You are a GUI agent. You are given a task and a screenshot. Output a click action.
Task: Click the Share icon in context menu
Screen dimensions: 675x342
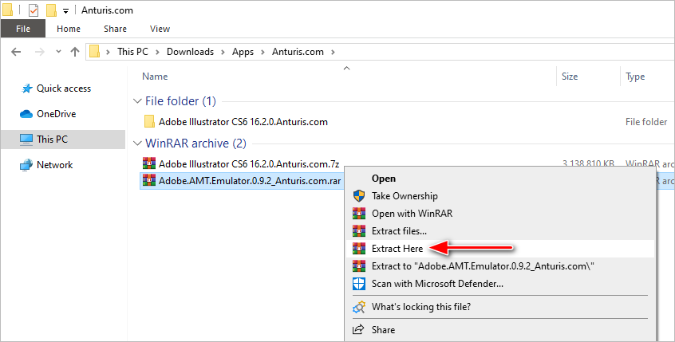coord(358,329)
